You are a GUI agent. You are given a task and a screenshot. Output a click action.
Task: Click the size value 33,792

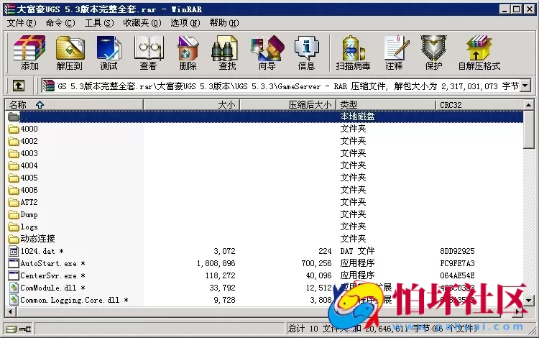click(222, 288)
